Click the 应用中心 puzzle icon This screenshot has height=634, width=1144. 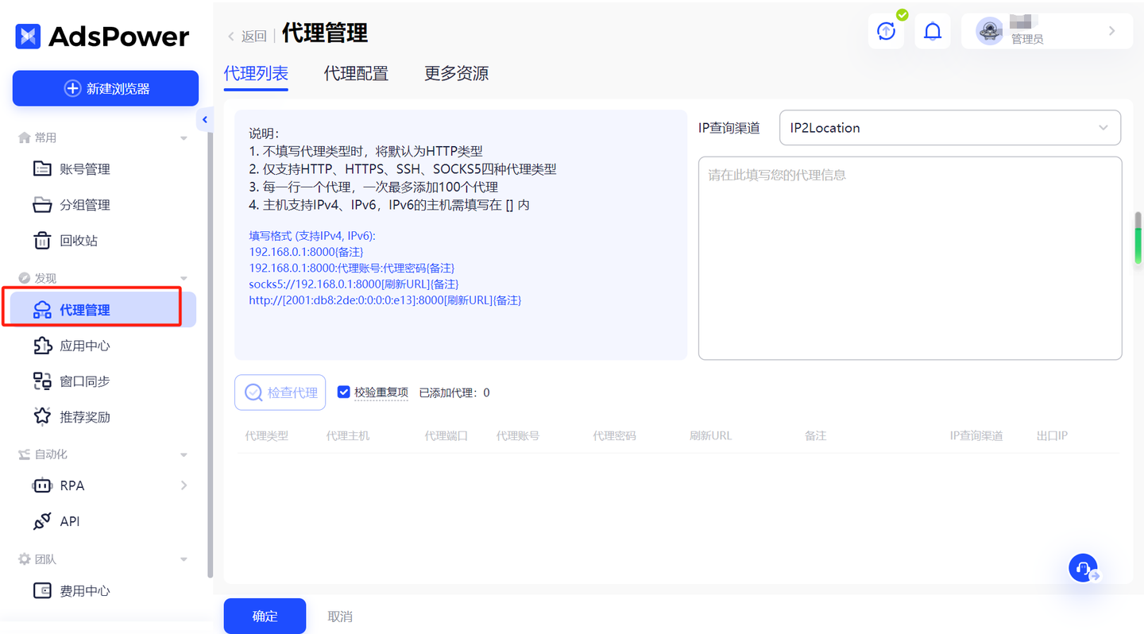[42, 345]
